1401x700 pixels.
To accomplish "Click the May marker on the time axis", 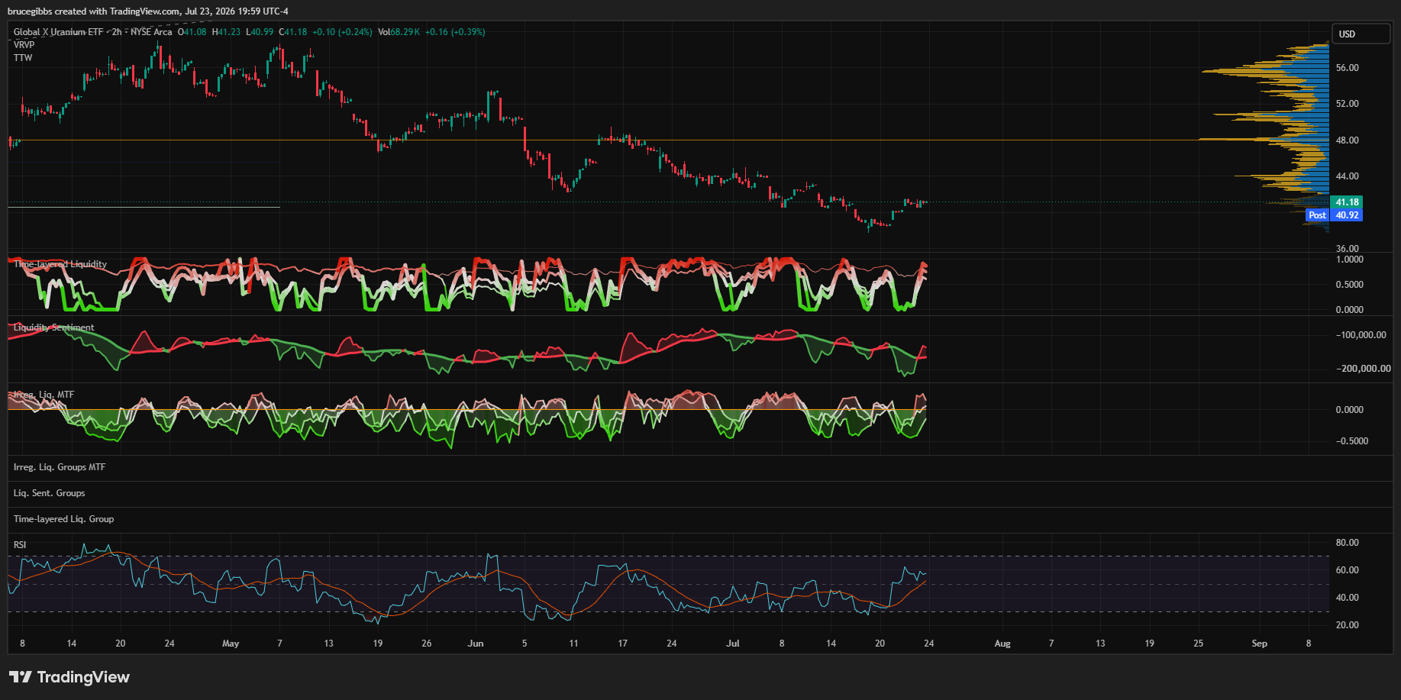I will click(x=231, y=644).
